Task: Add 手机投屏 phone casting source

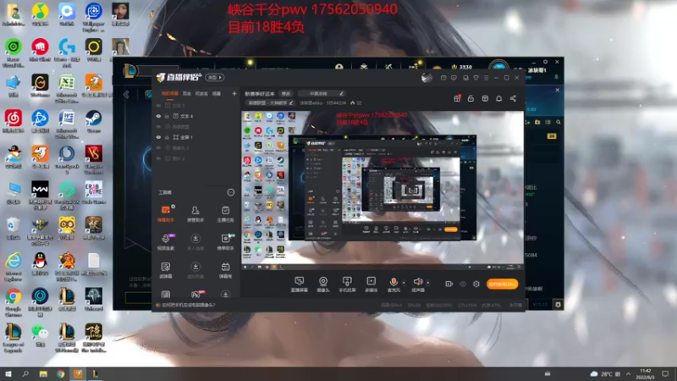Action: point(347,284)
